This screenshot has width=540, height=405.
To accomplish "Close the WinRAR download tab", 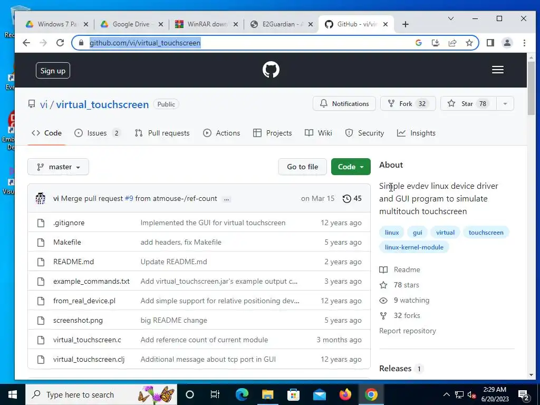I will coord(236,24).
